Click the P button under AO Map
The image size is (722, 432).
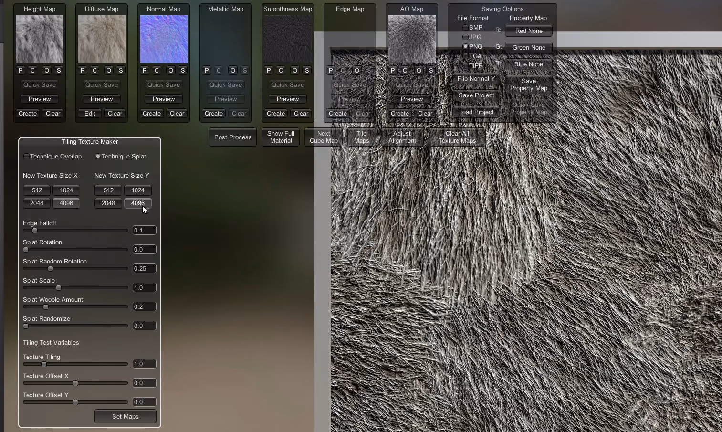pyautogui.click(x=393, y=70)
